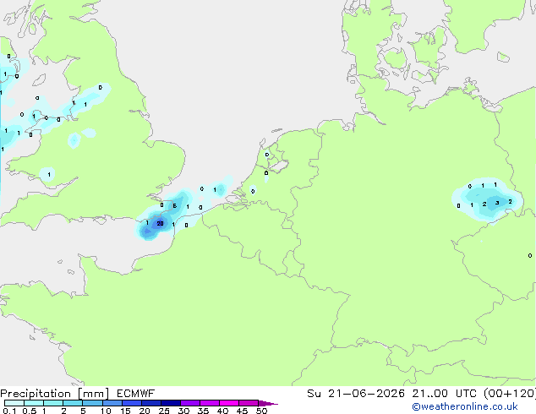Pick the 1–2 mm legend color box

tap(53, 403)
